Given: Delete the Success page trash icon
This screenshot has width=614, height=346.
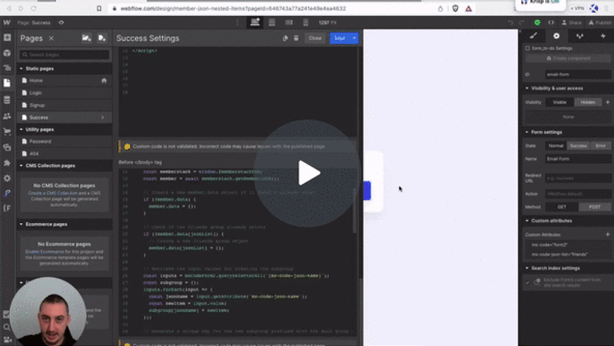Looking at the screenshot, I should coord(296,38).
